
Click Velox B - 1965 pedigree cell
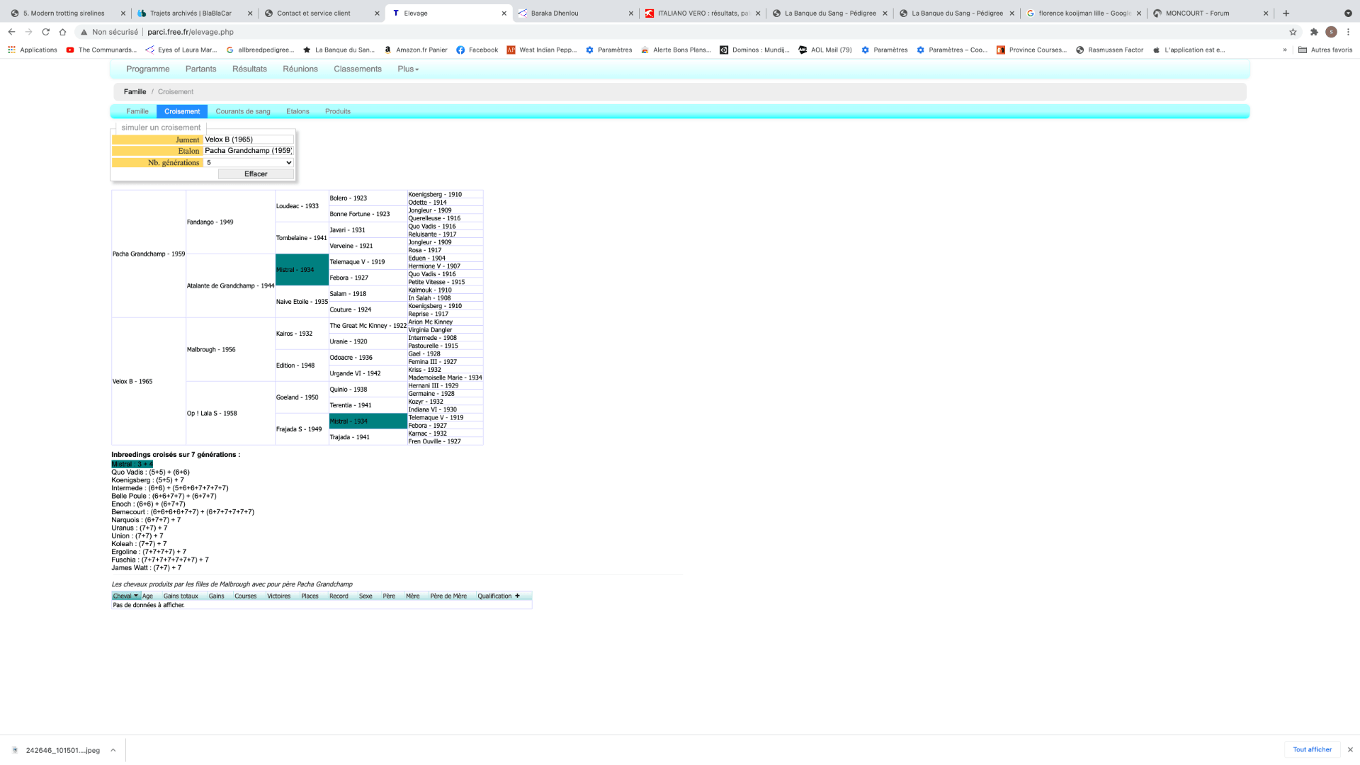pyautogui.click(x=149, y=381)
